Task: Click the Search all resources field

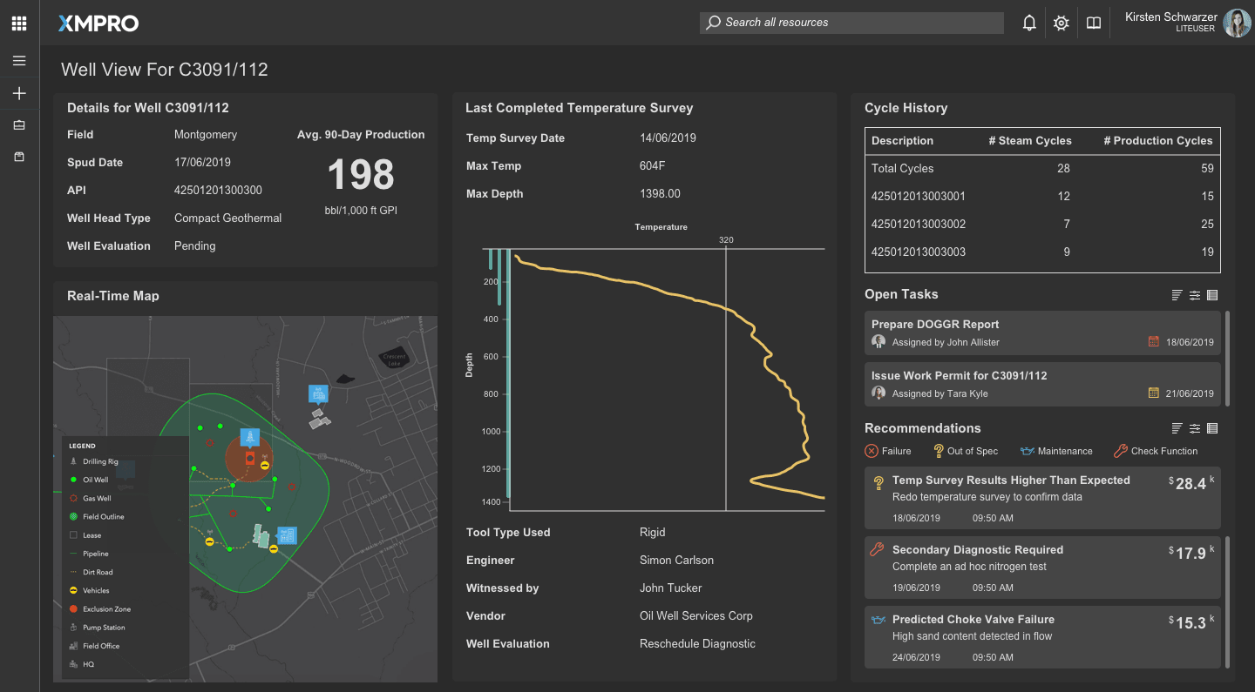Action: pos(851,23)
